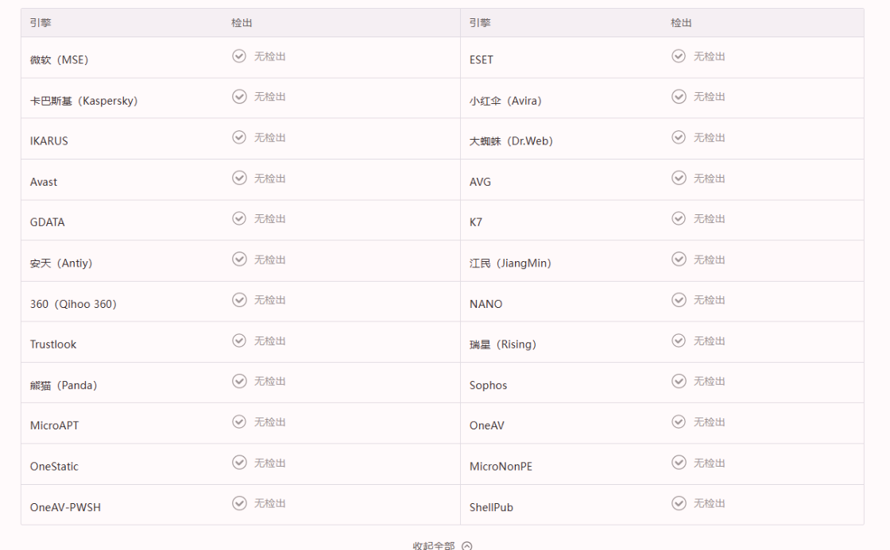Click the checkmark icon in the ShellPub row
Screen dimensions: 890x550
(679, 503)
